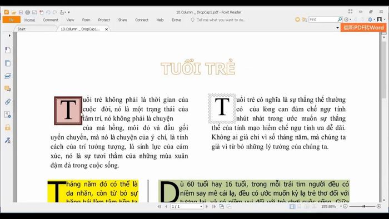
Task: Toggle single page view mode
Action: pyautogui.click(x=292, y=206)
